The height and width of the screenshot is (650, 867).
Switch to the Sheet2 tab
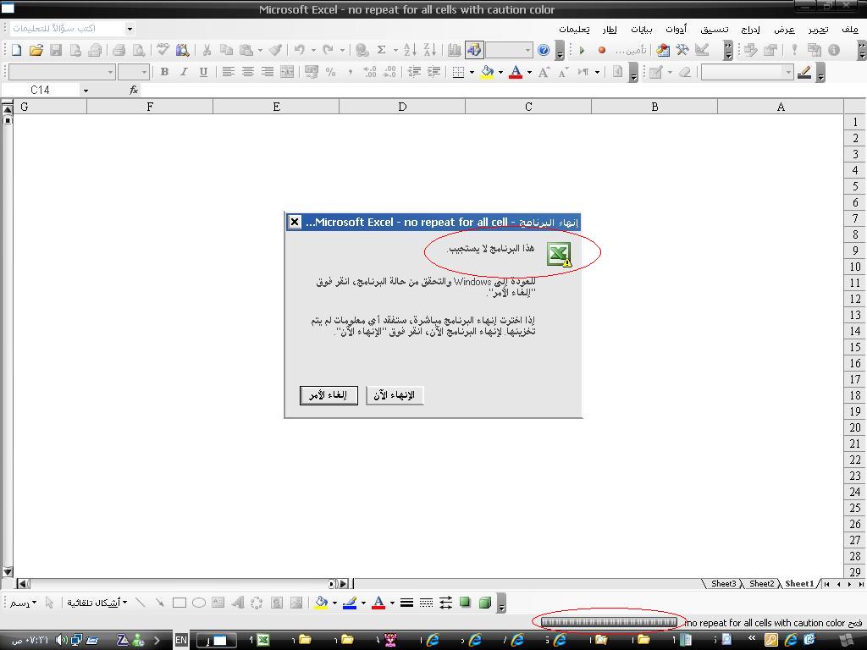click(761, 584)
